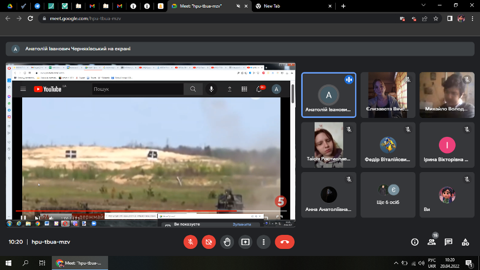480x270 pixels.
Task: Toggle the microphone mute button
Action: click(190, 242)
